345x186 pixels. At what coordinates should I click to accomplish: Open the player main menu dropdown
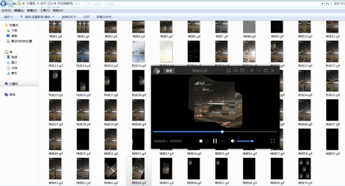point(252,71)
